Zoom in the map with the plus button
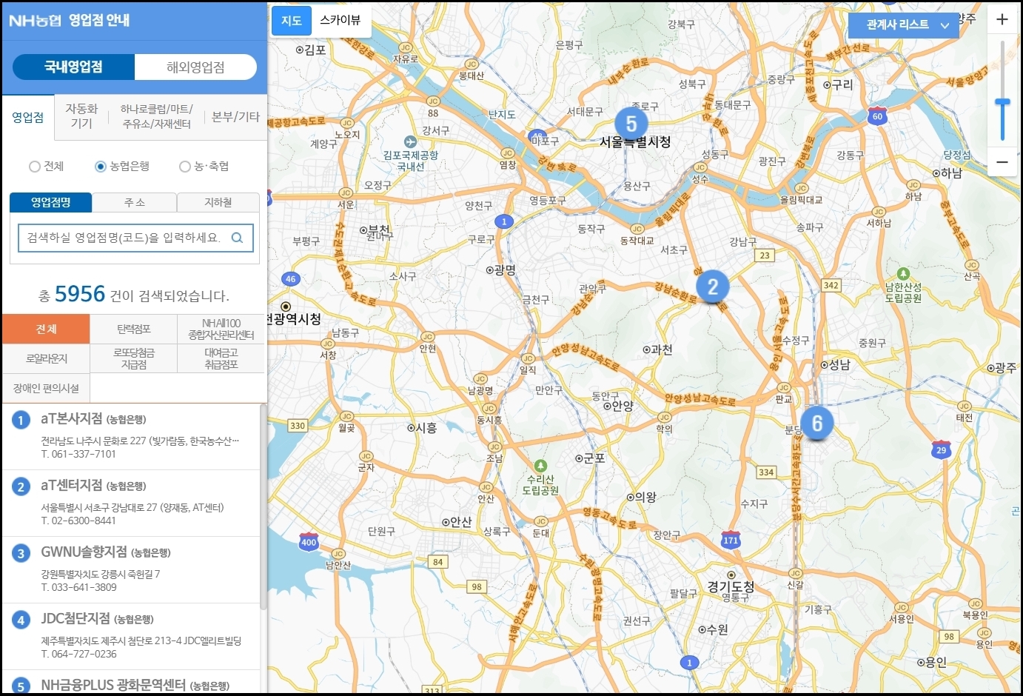The width and height of the screenshot is (1023, 696). [x=1002, y=19]
